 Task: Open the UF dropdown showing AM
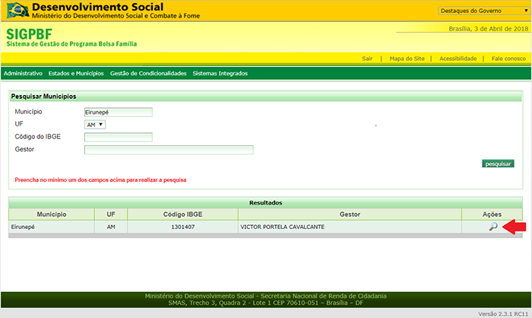(95, 125)
